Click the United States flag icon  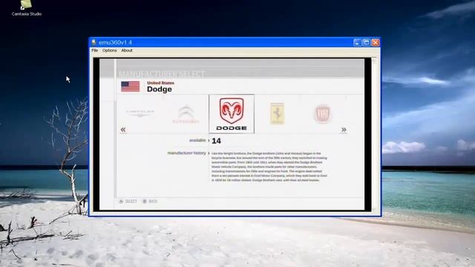tap(131, 86)
